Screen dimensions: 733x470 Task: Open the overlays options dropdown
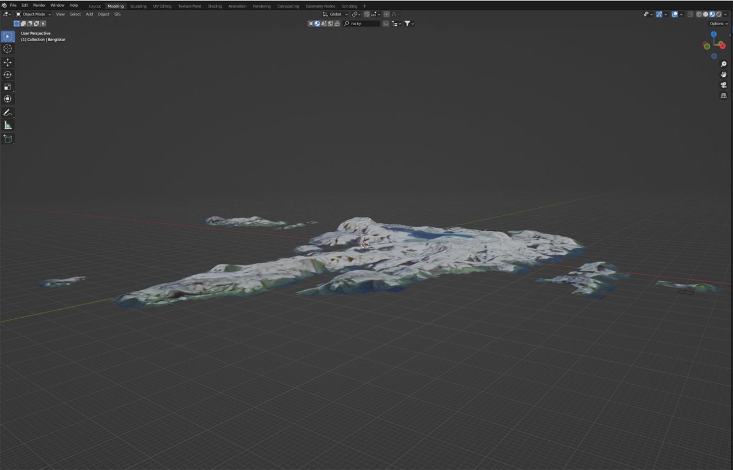tap(681, 14)
